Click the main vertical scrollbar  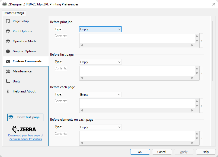tap(213, 49)
